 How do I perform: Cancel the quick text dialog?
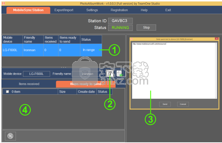[183, 104]
